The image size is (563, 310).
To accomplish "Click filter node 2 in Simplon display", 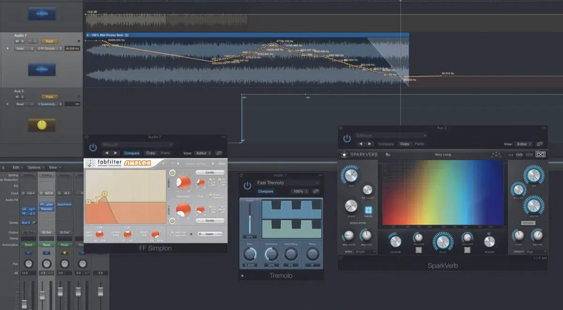I will coord(88,202).
